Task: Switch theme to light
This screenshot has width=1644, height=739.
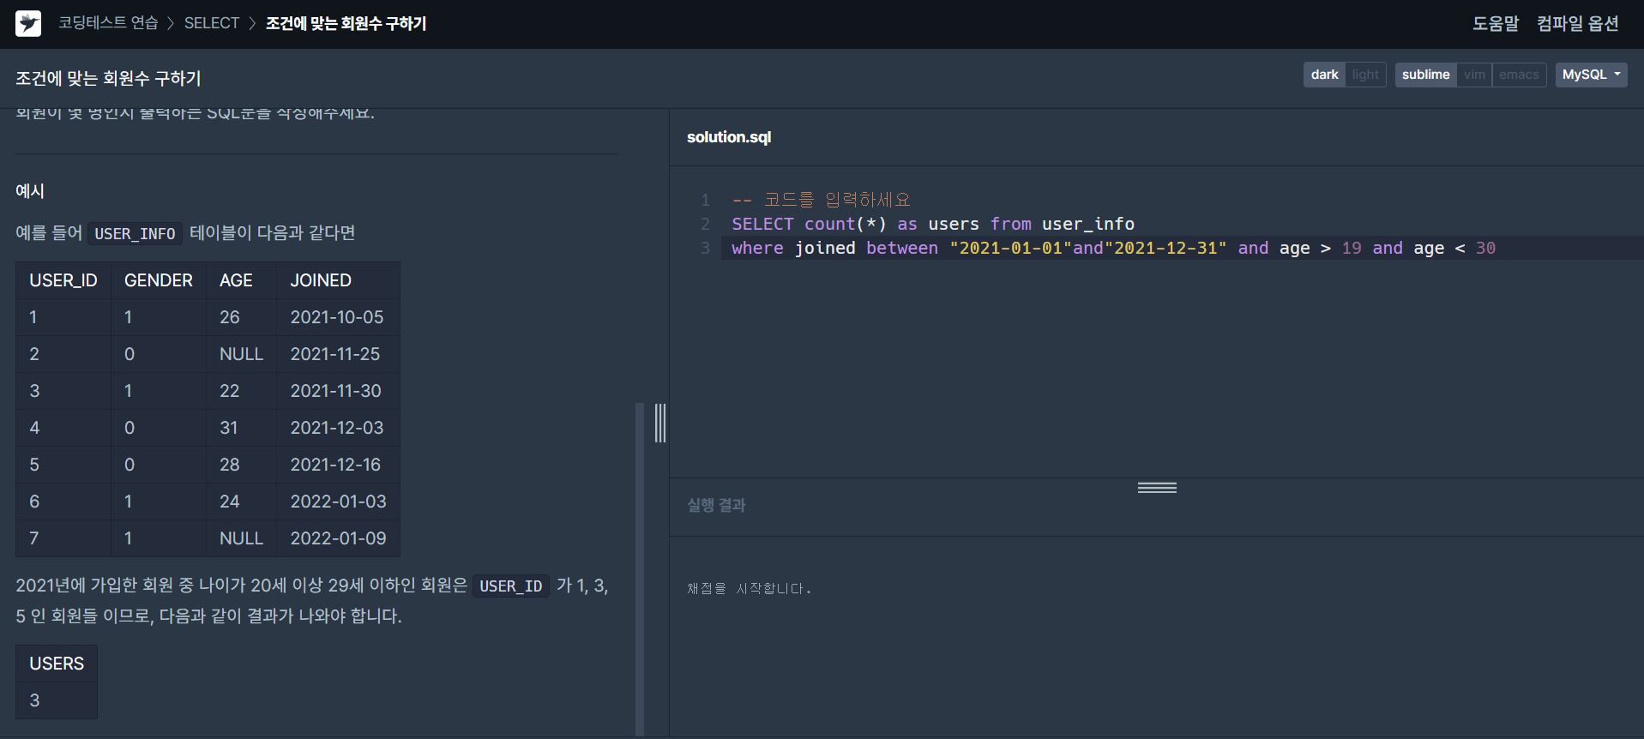Action: 1365,75
